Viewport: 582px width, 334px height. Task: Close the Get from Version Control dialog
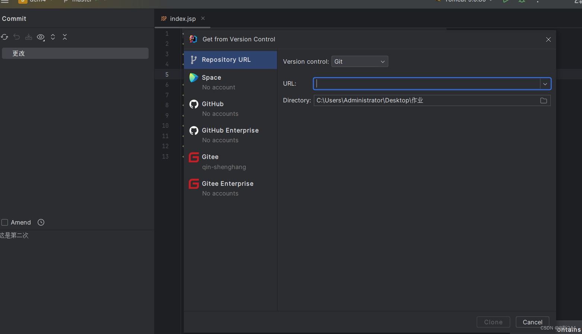pos(548,39)
